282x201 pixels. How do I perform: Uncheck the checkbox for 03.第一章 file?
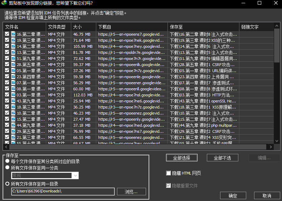coord(7,95)
